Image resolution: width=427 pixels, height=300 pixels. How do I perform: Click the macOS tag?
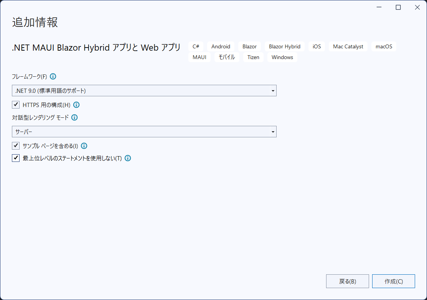click(x=384, y=46)
